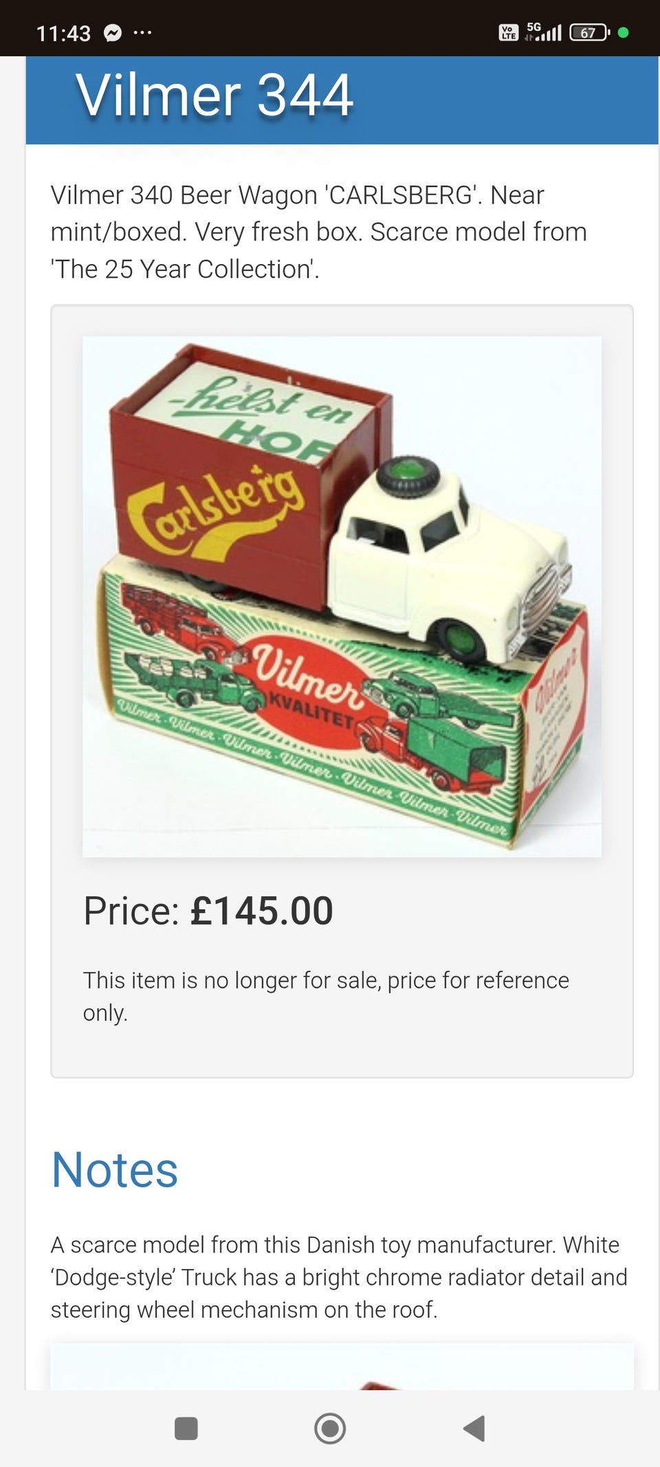Click the Vilmer 344 page title

pyautogui.click(x=214, y=95)
